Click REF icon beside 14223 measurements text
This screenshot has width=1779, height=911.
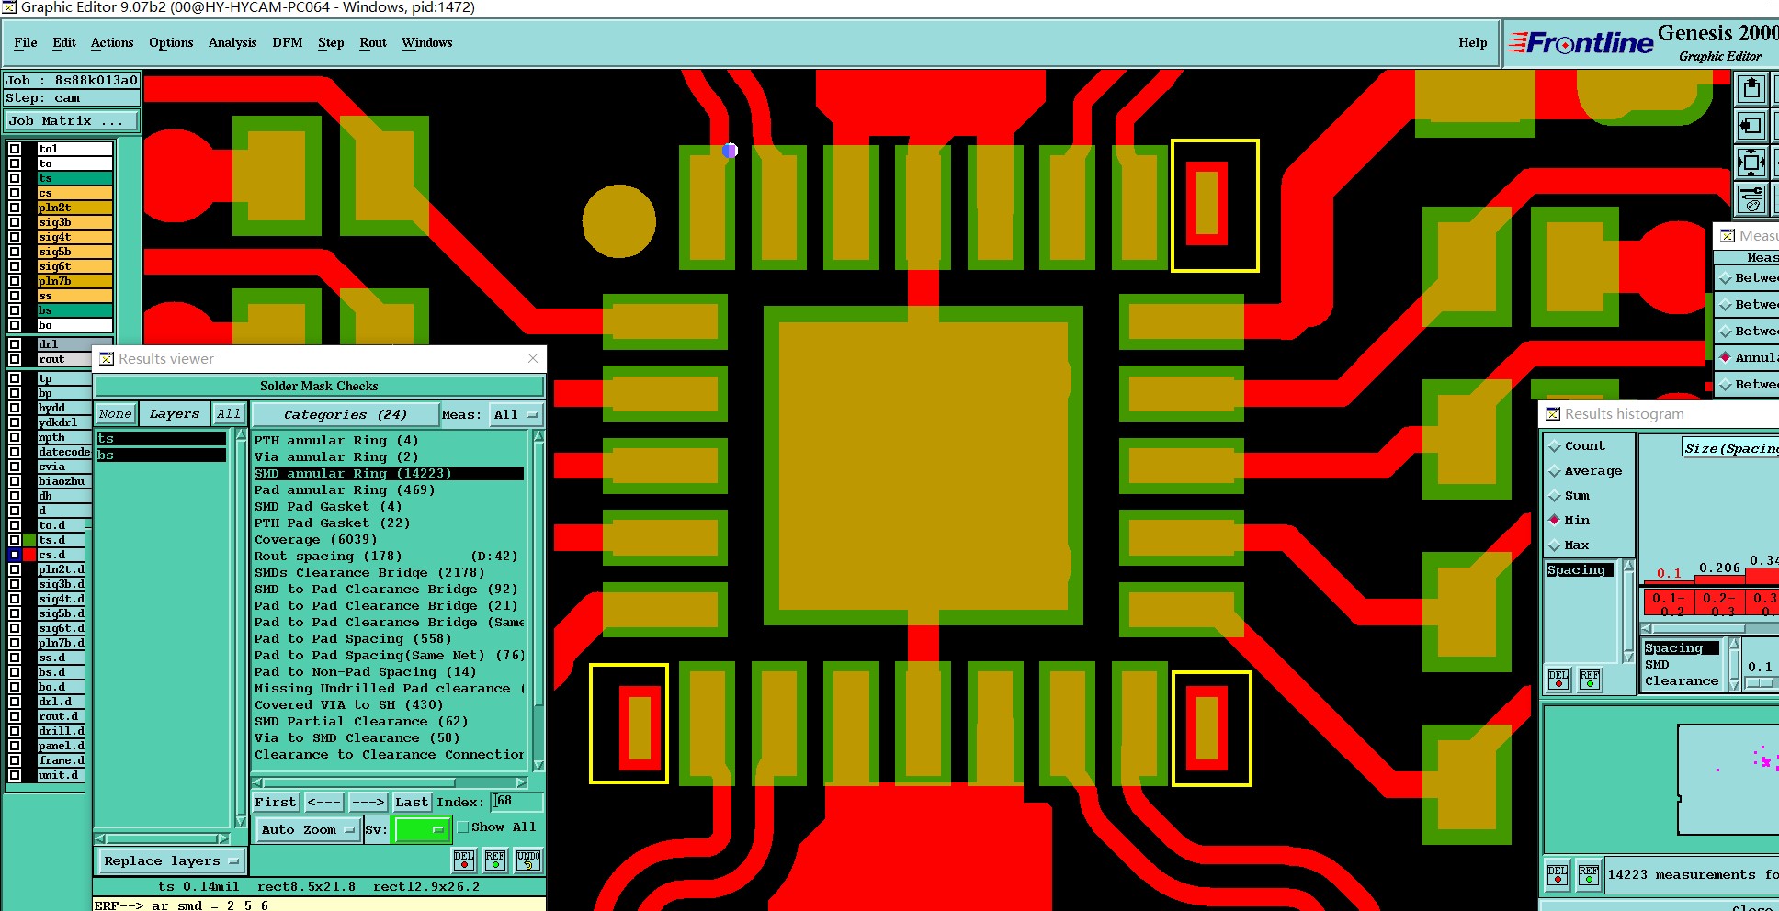tap(1589, 874)
